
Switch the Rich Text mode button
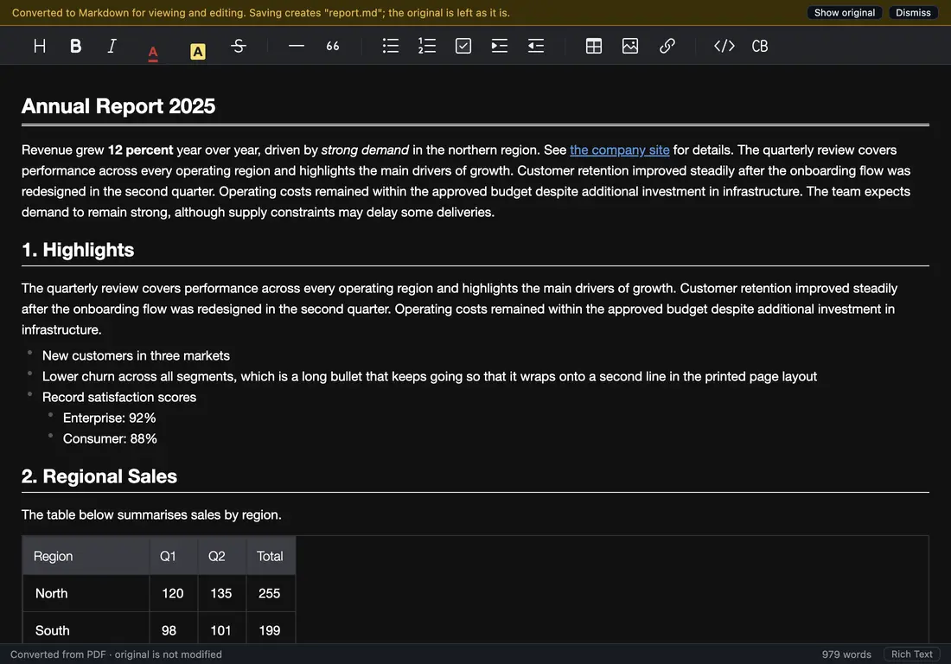pos(911,654)
